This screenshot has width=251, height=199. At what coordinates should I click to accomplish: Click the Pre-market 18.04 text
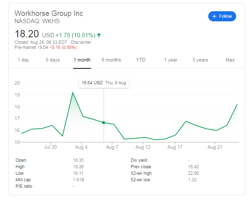(x=31, y=47)
